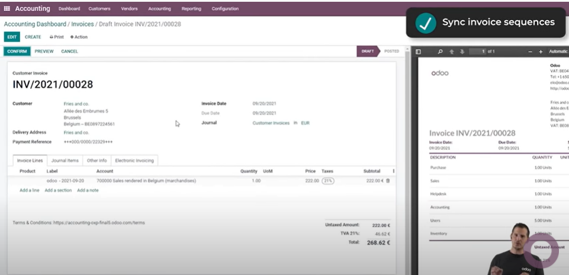
Task: Click the payment reference +++000/0000/22329+++
Action: (x=88, y=142)
